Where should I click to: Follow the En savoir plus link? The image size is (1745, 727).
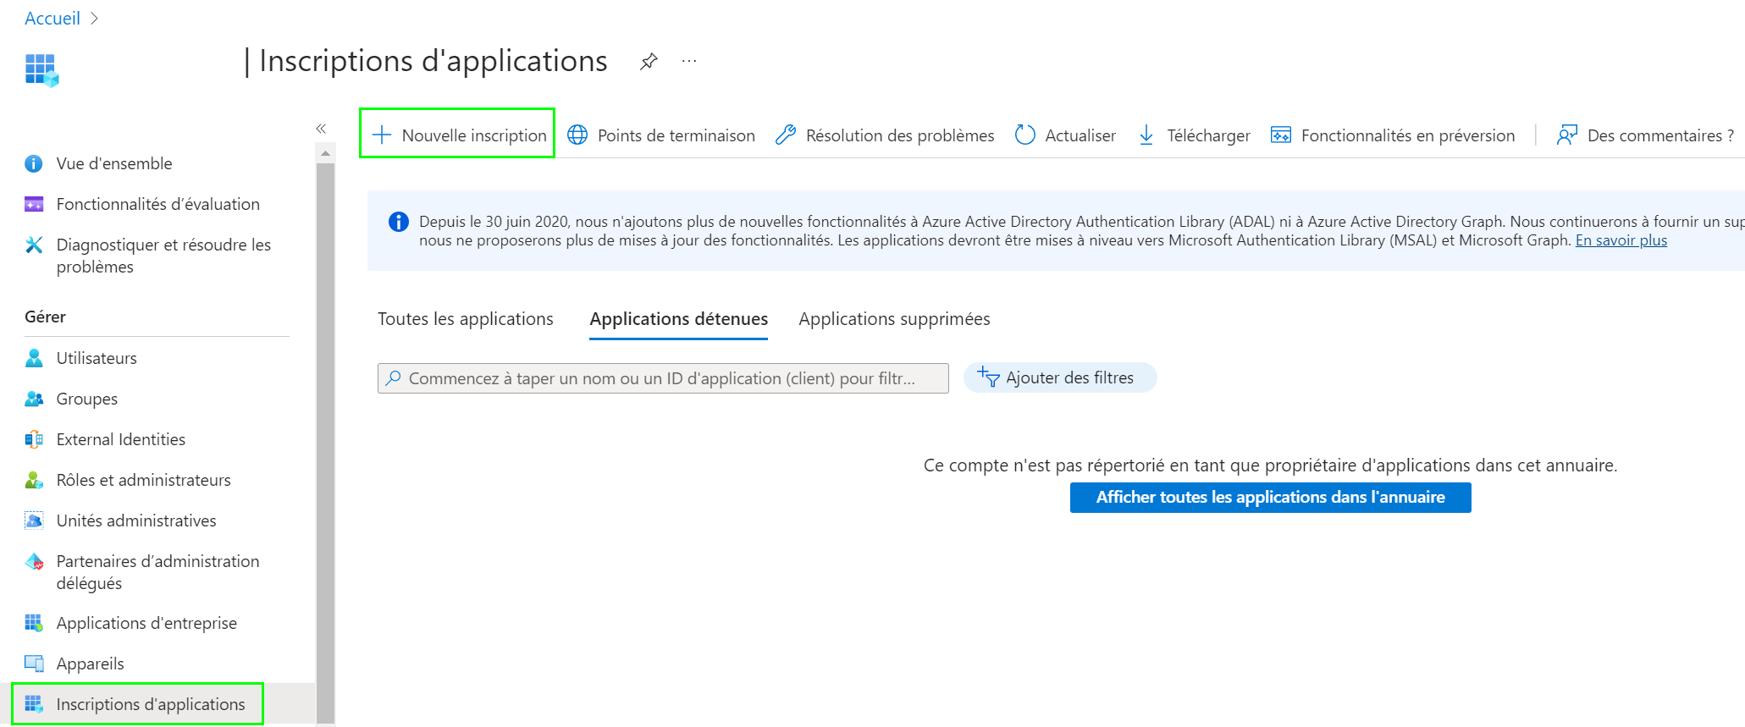(x=1621, y=240)
